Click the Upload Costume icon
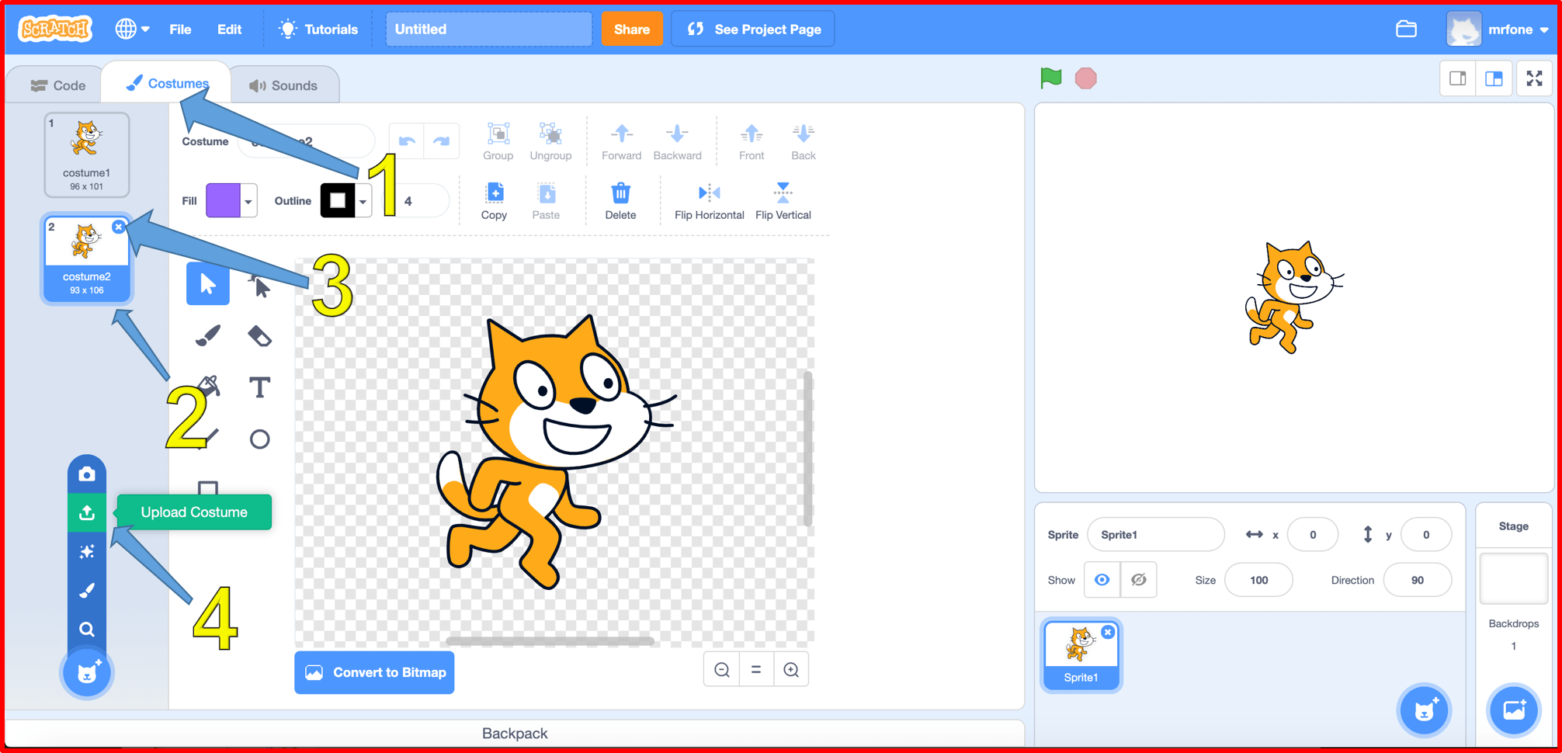 click(x=87, y=512)
